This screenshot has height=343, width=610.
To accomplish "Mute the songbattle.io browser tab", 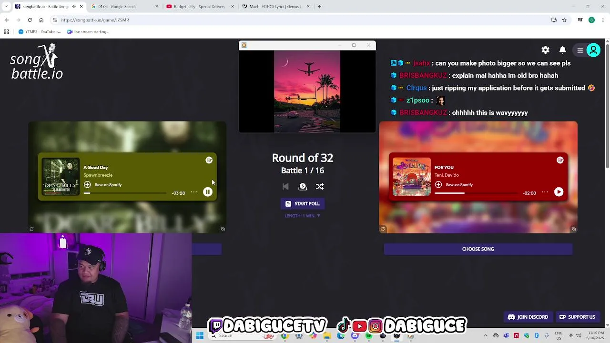I will click(x=73, y=6).
